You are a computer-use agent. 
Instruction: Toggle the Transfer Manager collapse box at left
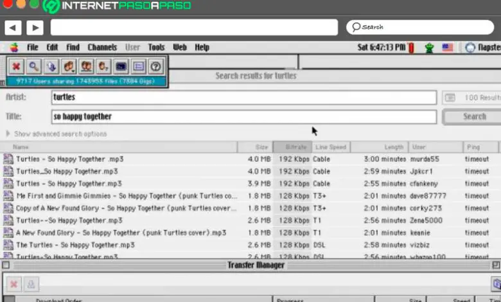pyautogui.click(x=6, y=265)
